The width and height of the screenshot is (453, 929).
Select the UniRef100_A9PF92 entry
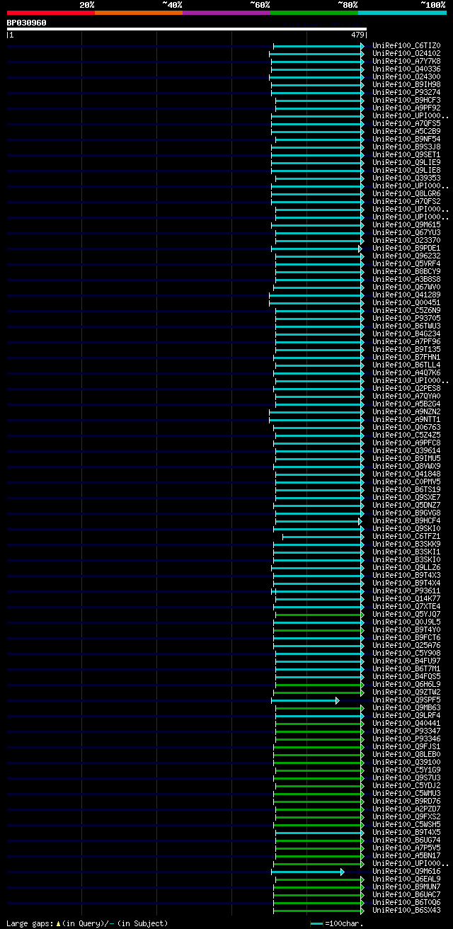[x=406, y=108]
